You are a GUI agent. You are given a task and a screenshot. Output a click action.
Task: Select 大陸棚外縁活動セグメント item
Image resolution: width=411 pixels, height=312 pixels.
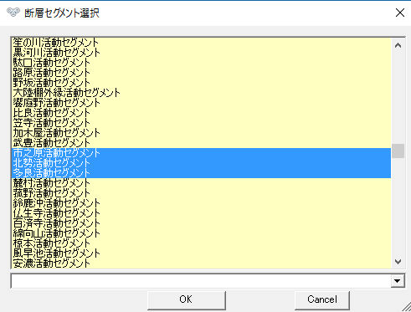pos(201,93)
